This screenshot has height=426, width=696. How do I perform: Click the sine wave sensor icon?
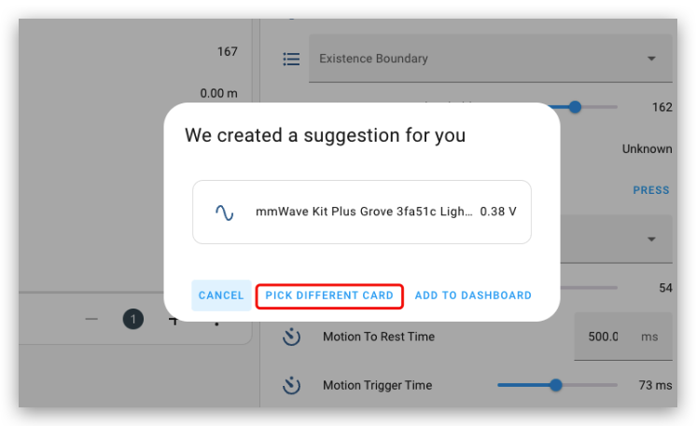[x=224, y=213]
